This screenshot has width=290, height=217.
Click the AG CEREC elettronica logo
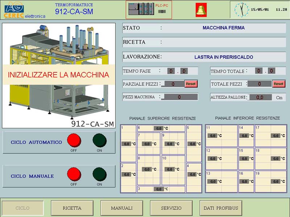(24, 10)
